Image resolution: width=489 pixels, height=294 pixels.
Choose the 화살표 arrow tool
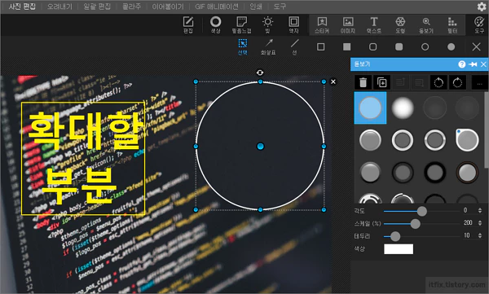pos(268,46)
